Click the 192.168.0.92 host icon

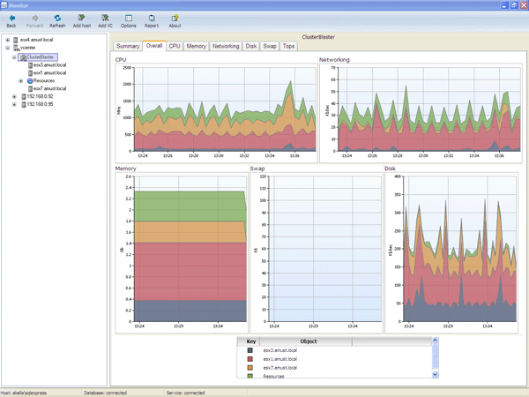(24, 96)
